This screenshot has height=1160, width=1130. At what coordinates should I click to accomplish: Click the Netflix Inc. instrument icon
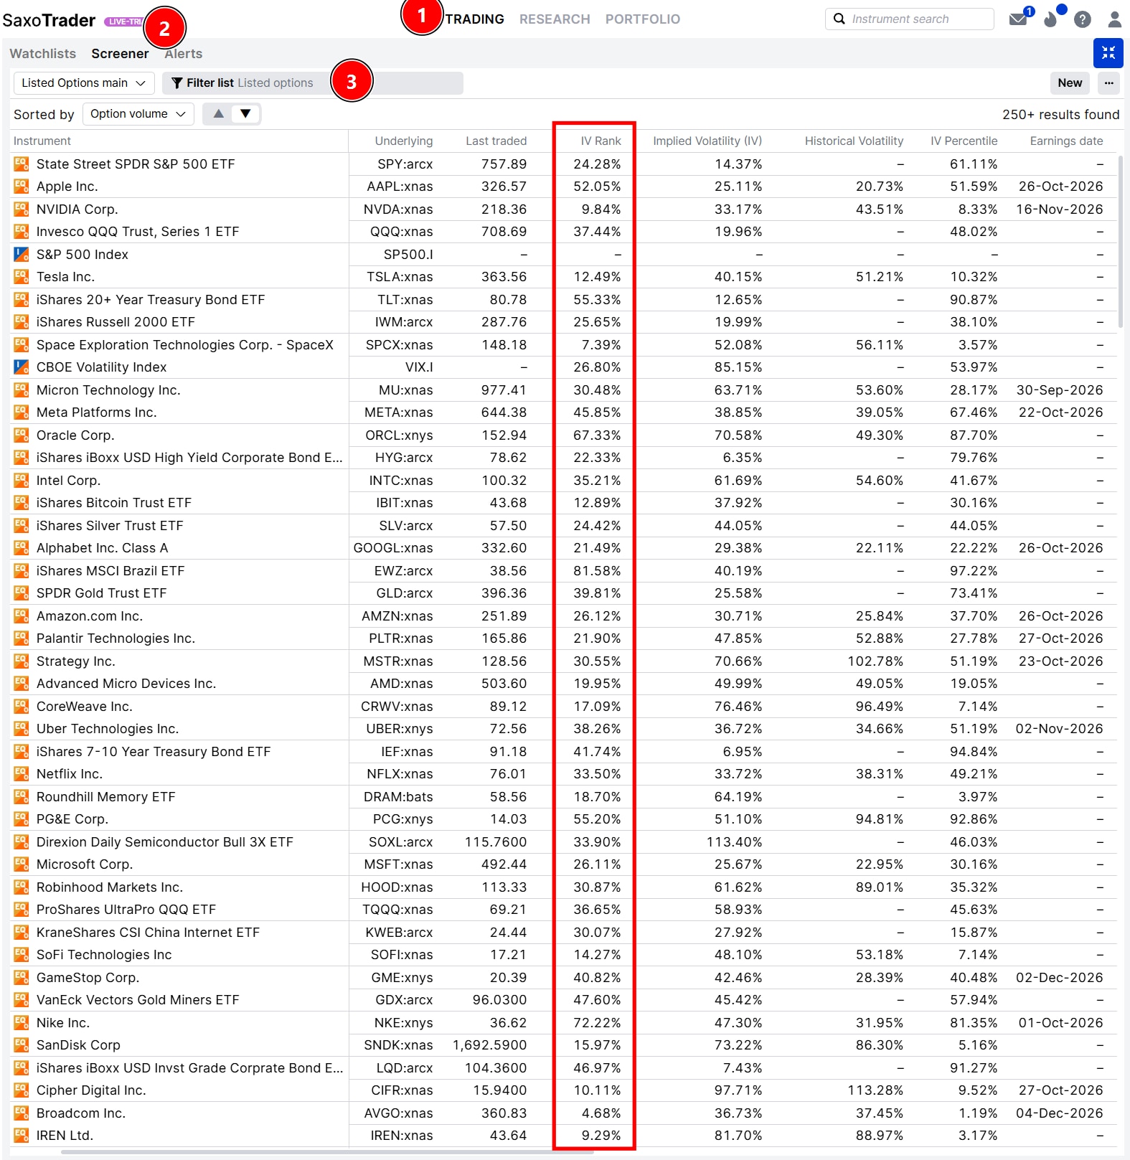click(x=22, y=774)
